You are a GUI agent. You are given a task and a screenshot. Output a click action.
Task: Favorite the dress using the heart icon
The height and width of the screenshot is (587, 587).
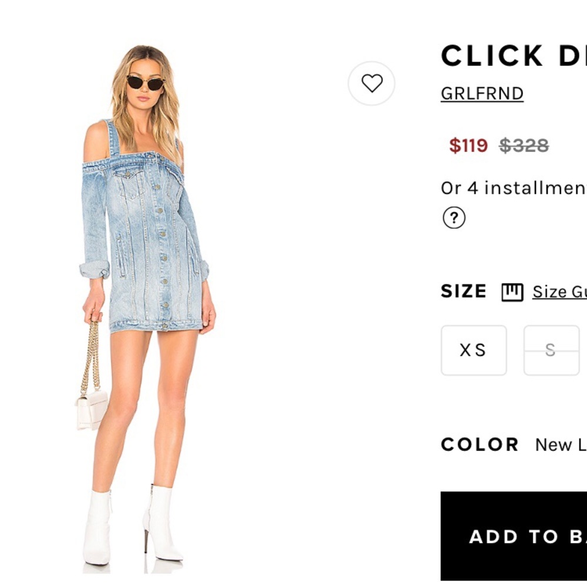coord(372,84)
